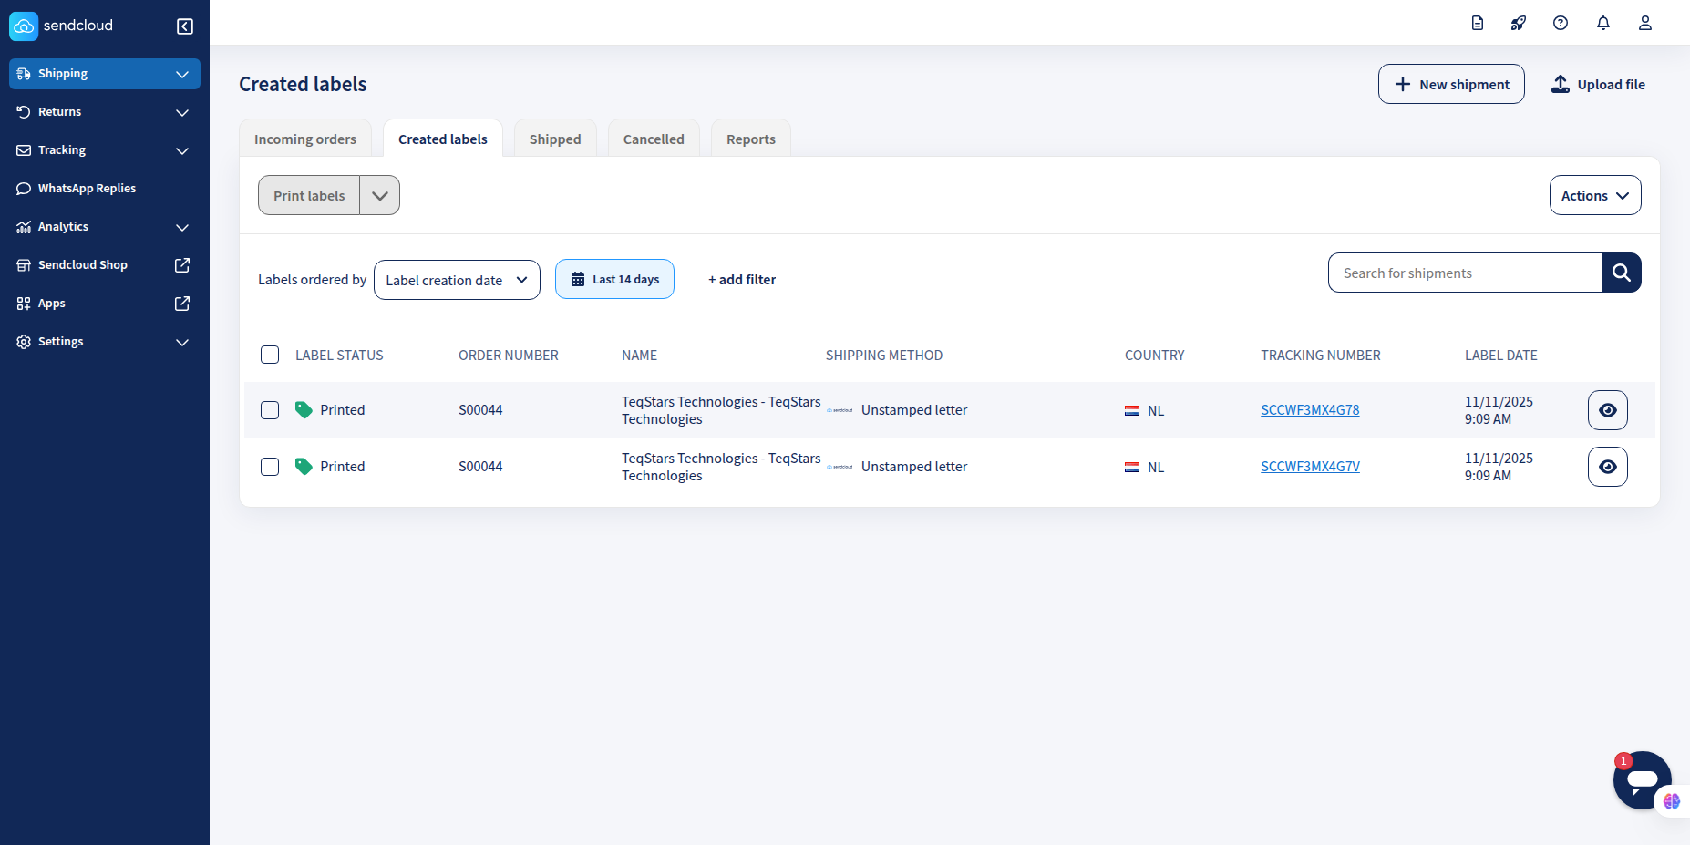
Task: Click the NAME column header
Action: (x=640, y=356)
